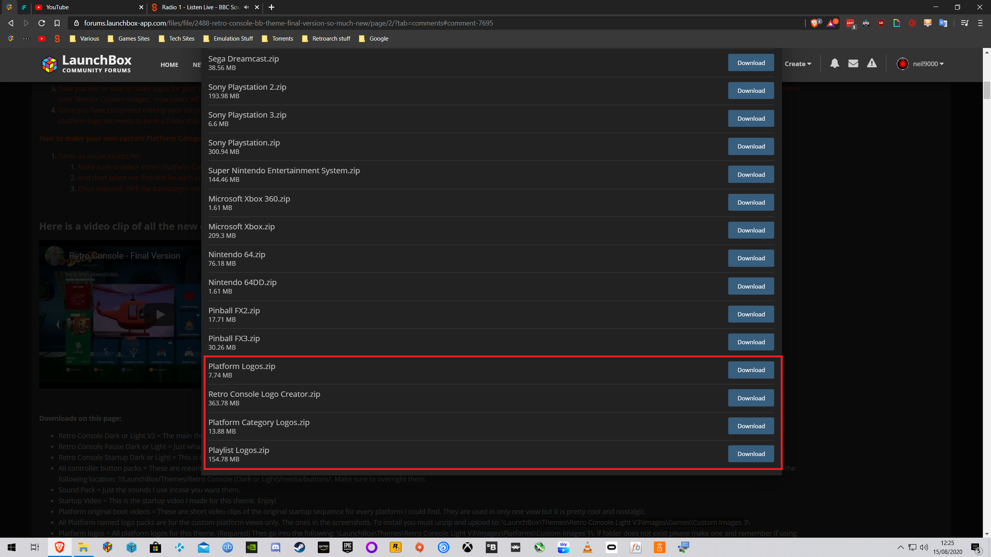This screenshot has width=991, height=557.
Task: Open LastPass extension icon
Action: coord(850,23)
